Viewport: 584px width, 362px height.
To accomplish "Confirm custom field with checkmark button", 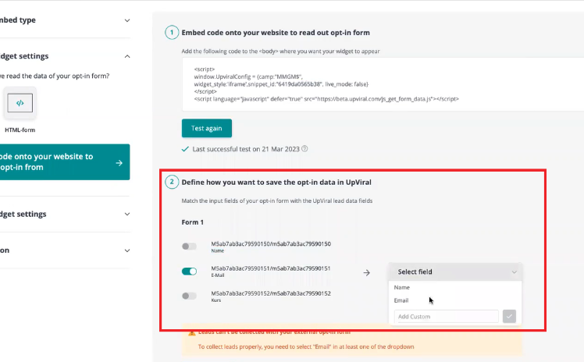I will coord(509,316).
